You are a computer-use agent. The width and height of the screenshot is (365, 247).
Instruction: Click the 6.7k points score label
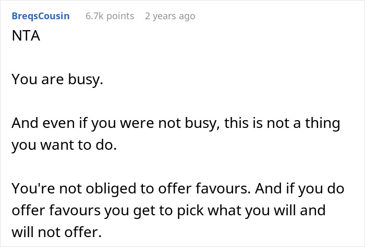click(110, 16)
